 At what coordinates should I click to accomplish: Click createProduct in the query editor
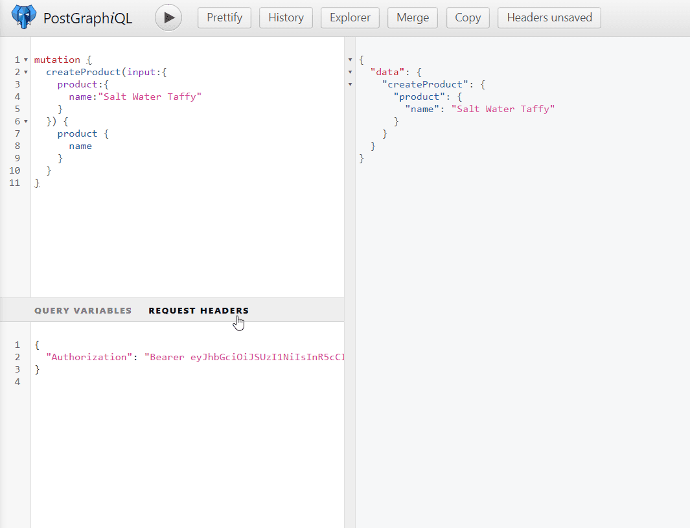(x=83, y=72)
